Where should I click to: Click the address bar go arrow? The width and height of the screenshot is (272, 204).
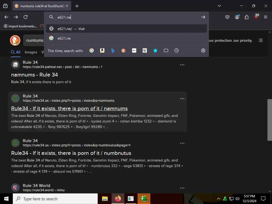pos(203,17)
